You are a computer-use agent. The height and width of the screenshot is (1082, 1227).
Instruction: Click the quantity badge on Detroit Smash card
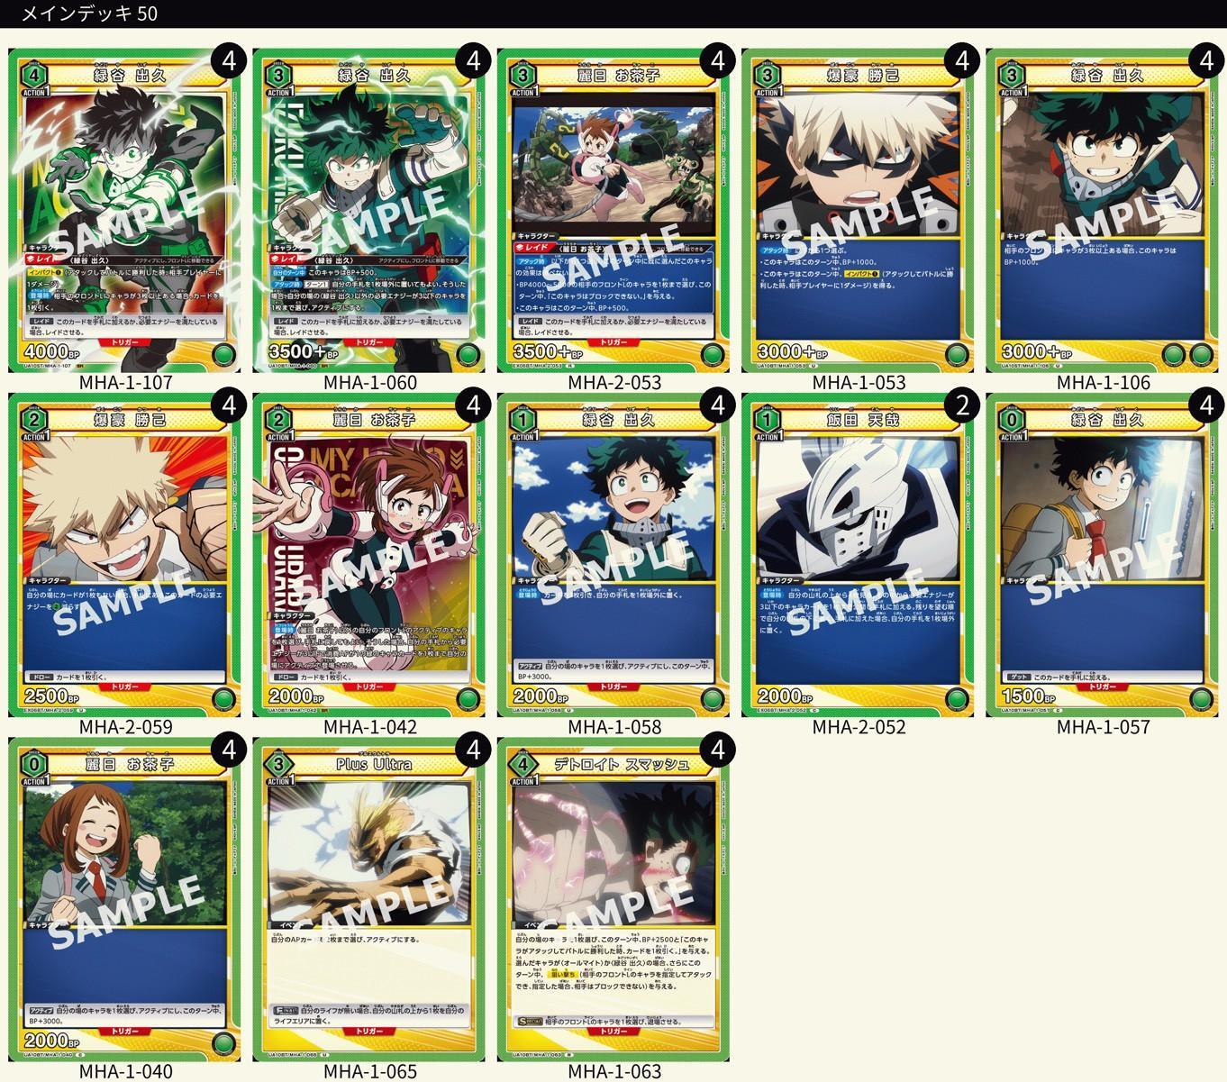pos(718,750)
